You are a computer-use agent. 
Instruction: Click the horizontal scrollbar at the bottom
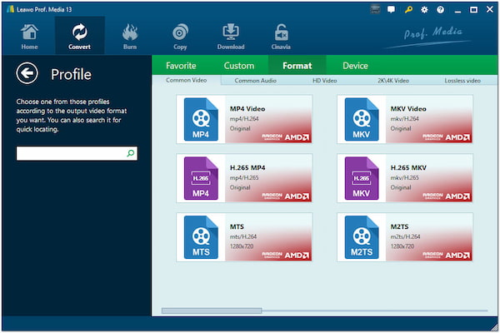click(x=211, y=311)
